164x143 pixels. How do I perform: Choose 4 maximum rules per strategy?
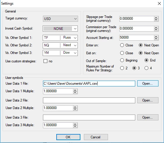146,68
